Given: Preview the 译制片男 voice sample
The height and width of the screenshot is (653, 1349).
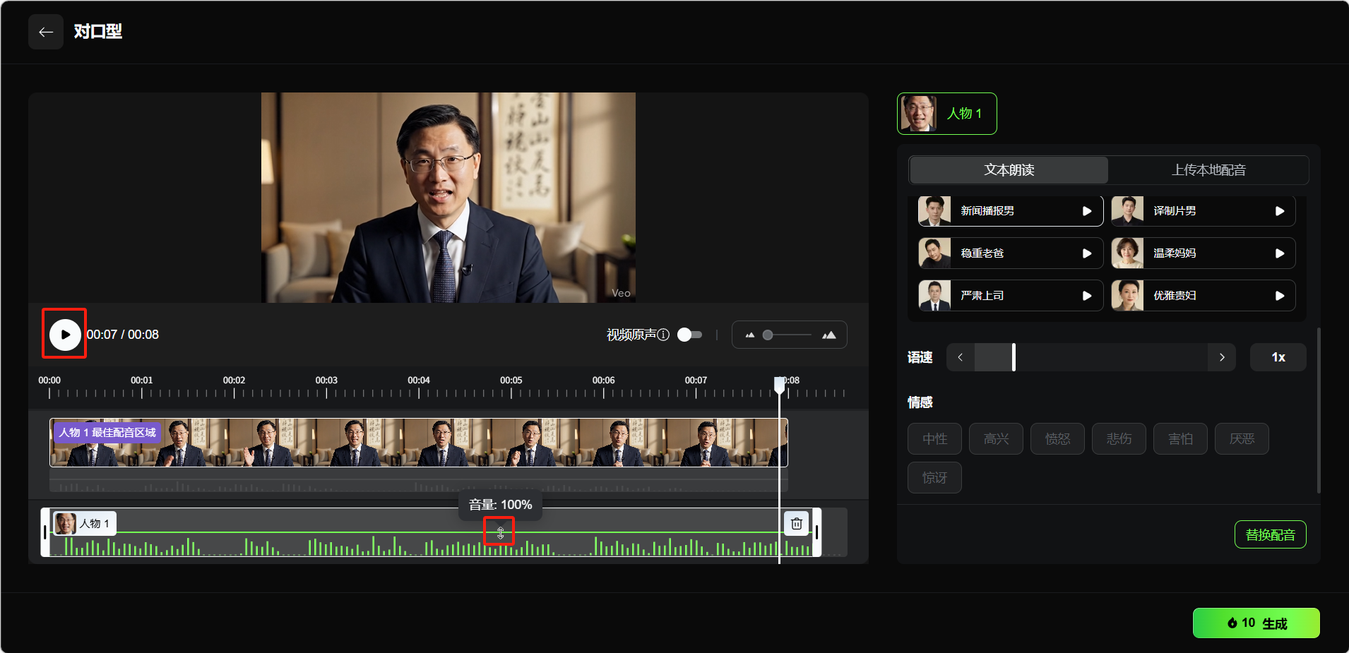Looking at the screenshot, I should (1279, 211).
